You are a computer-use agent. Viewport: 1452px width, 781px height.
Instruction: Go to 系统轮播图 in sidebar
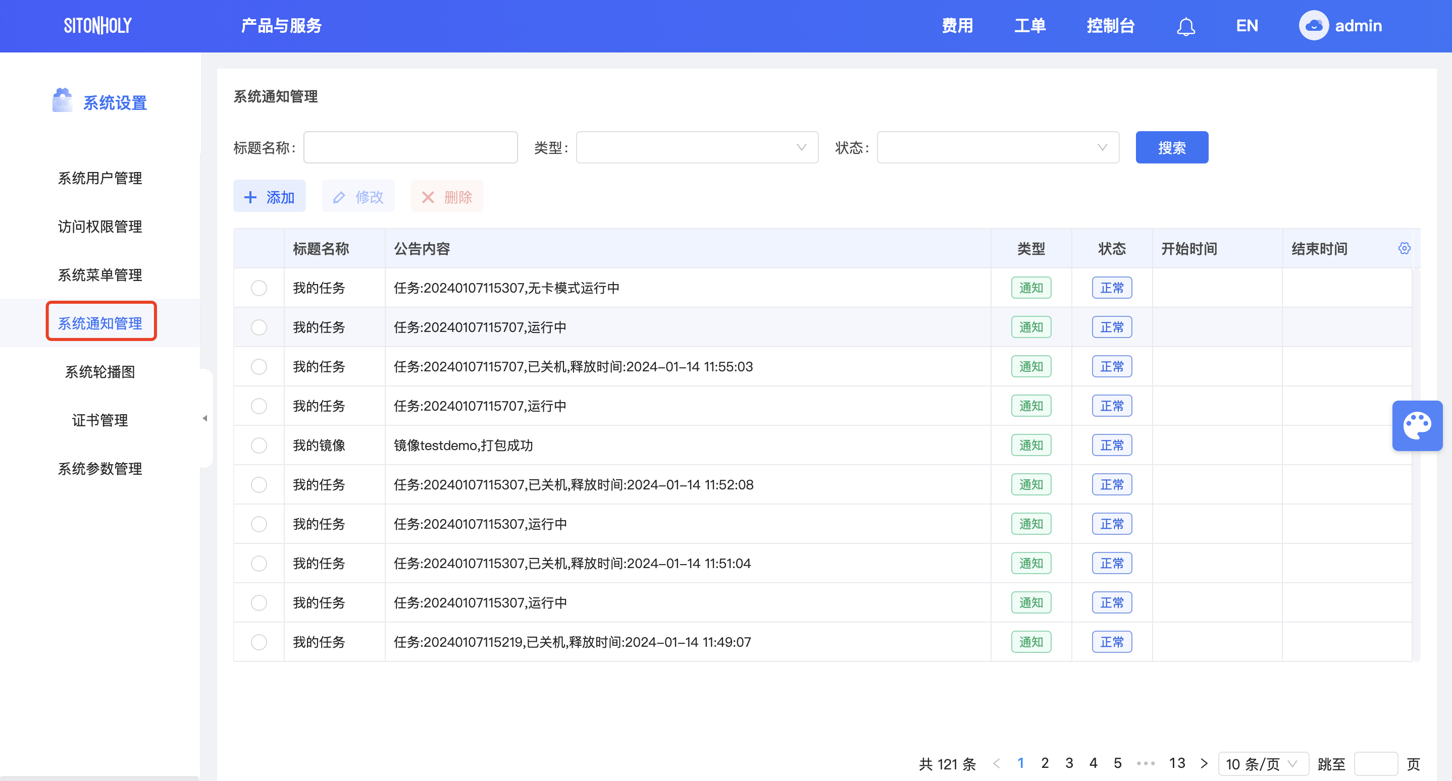(100, 372)
